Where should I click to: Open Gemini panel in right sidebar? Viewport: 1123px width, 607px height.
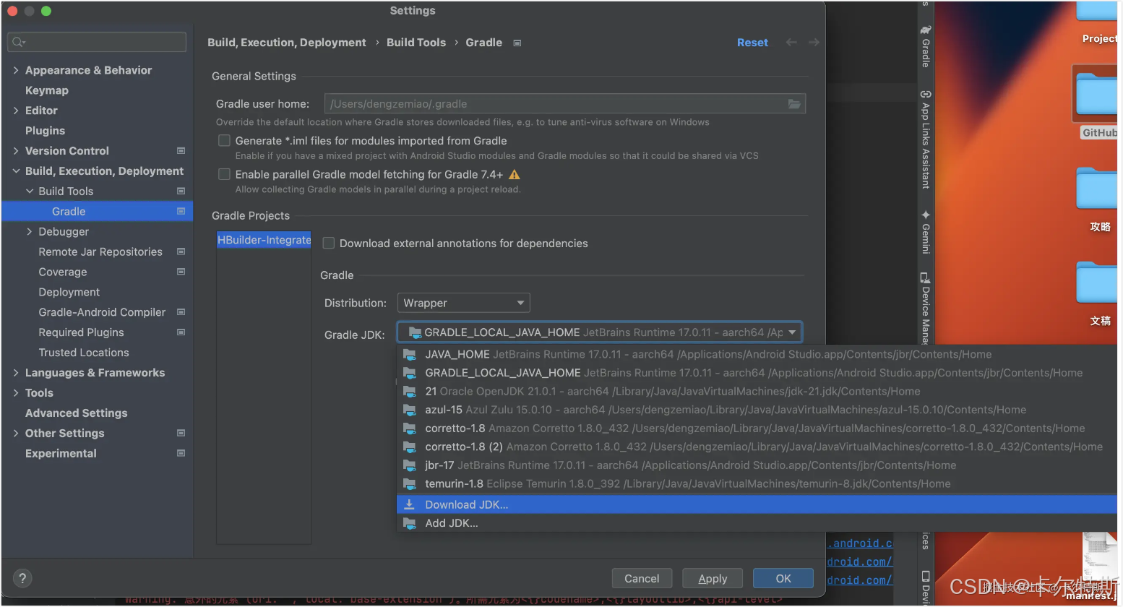pyautogui.click(x=925, y=232)
